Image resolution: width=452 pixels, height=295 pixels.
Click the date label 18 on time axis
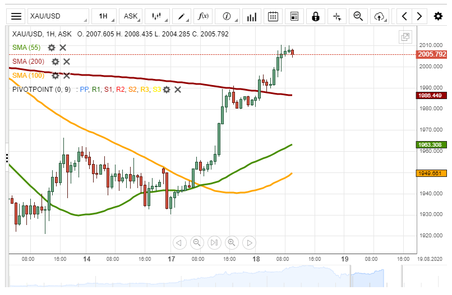pos(256,259)
